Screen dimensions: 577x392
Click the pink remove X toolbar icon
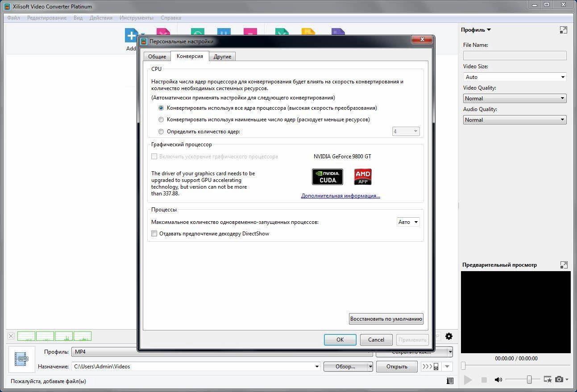[163, 32]
